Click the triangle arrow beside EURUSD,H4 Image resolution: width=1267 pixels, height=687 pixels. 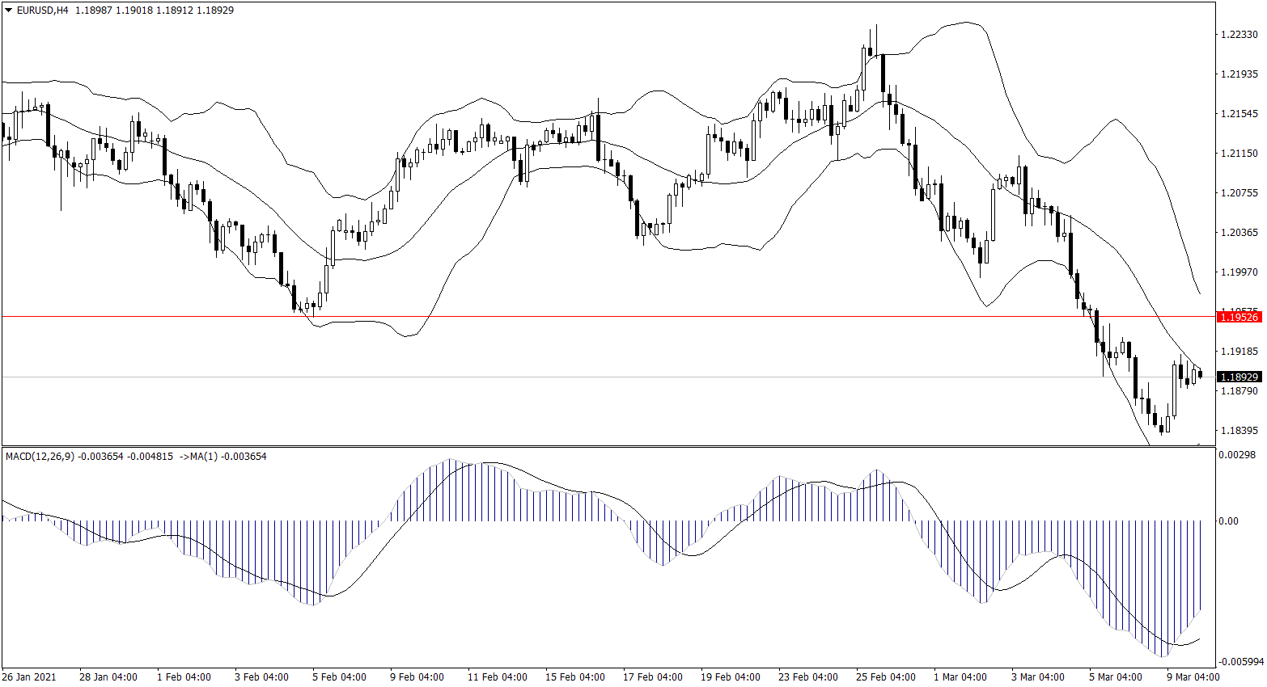[x=9, y=11]
